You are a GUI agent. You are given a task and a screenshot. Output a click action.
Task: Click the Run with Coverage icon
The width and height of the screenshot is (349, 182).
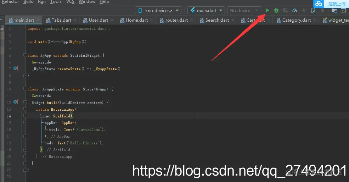tap(285, 11)
